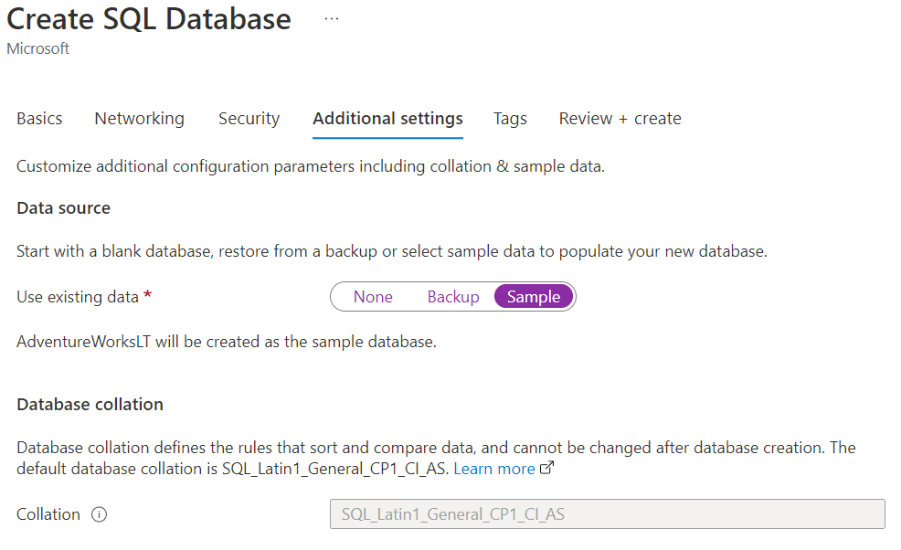This screenshot has height=550, width=901.
Task: Click the Data source section heading
Action: click(63, 208)
